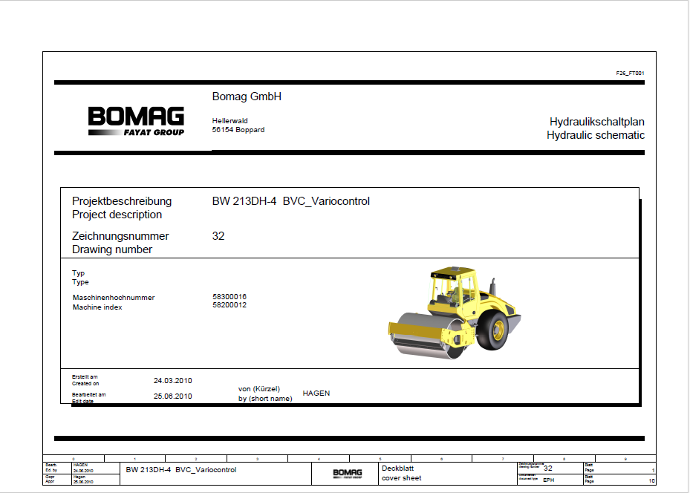Click machine index number '58300016'
Screen dimensions: 690x493
(x=230, y=297)
